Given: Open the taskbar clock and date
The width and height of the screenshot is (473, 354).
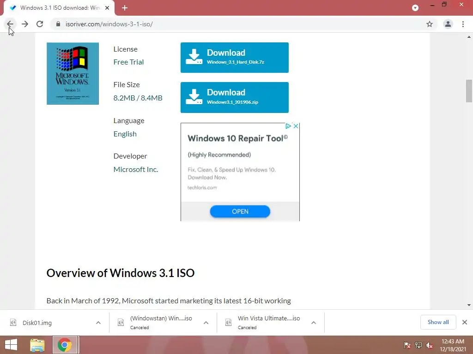Looking at the screenshot, I should click(x=453, y=345).
